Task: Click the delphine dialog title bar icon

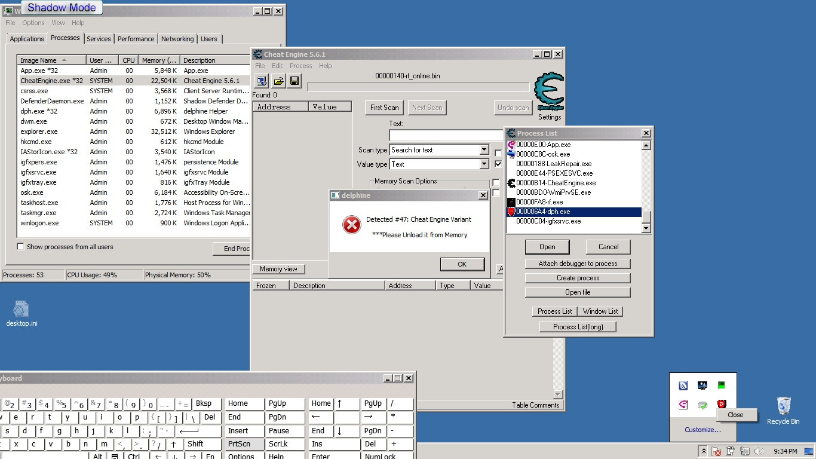Action: pyautogui.click(x=336, y=195)
